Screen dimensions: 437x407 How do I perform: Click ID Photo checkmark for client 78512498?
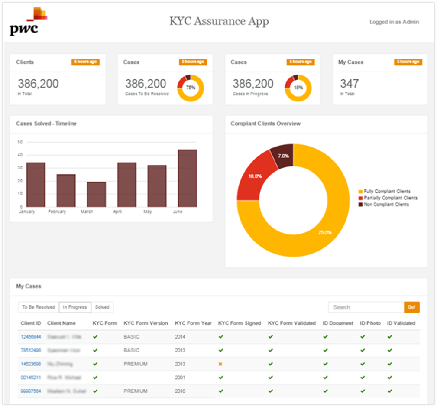tap(363, 350)
